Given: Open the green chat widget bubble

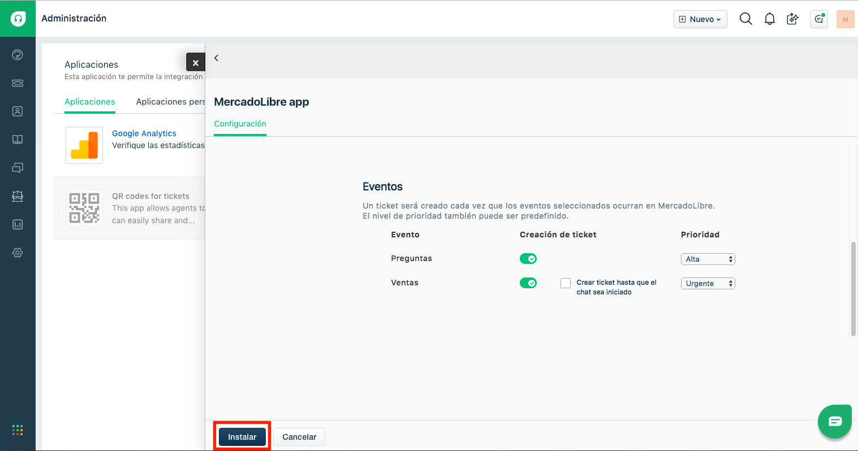Looking at the screenshot, I should (835, 421).
